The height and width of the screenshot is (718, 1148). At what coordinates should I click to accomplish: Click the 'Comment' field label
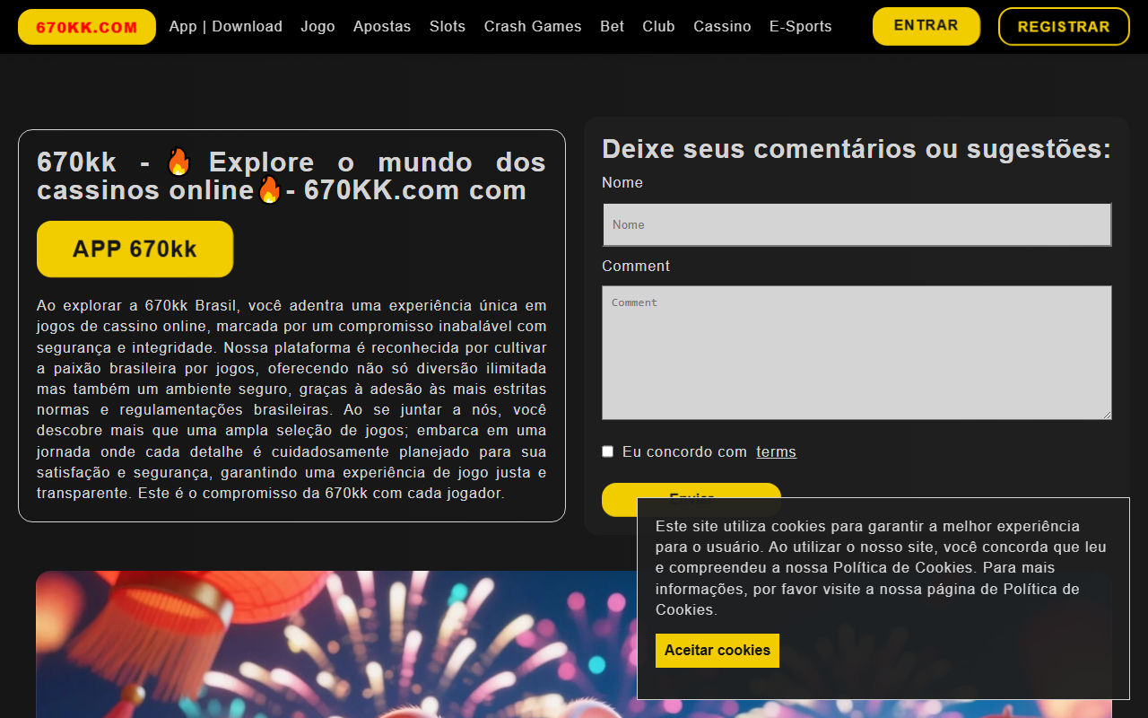tap(636, 267)
